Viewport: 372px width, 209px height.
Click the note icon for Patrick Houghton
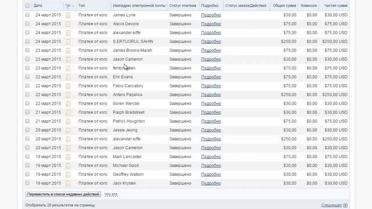68,121
